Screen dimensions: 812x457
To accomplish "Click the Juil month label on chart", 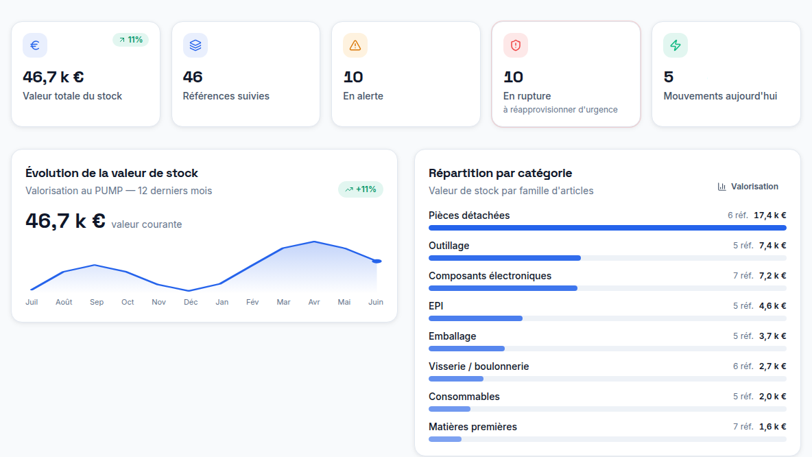I will pos(32,302).
